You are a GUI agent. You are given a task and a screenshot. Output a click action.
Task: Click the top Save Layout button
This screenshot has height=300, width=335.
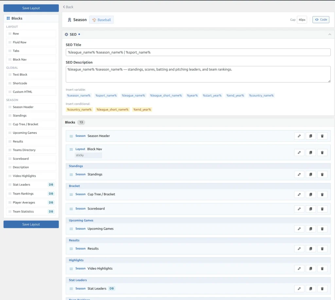31,8
